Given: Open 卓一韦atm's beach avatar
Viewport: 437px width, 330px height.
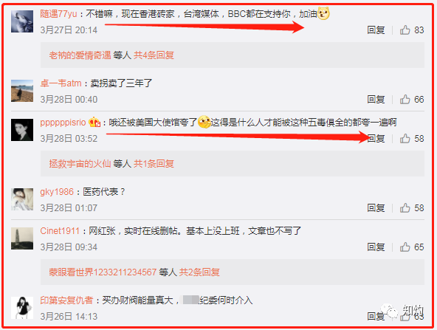Looking at the screenshot, I should coord(22,91).
